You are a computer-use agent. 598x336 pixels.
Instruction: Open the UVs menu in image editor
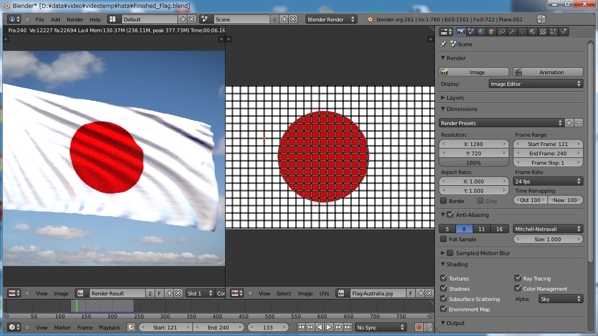324,293
